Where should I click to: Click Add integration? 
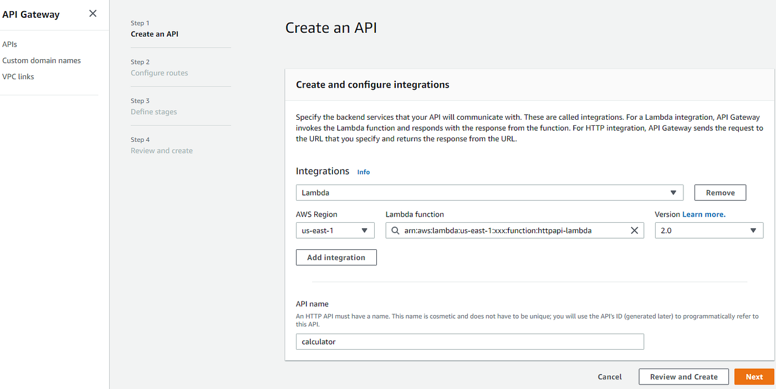(336, 257)
